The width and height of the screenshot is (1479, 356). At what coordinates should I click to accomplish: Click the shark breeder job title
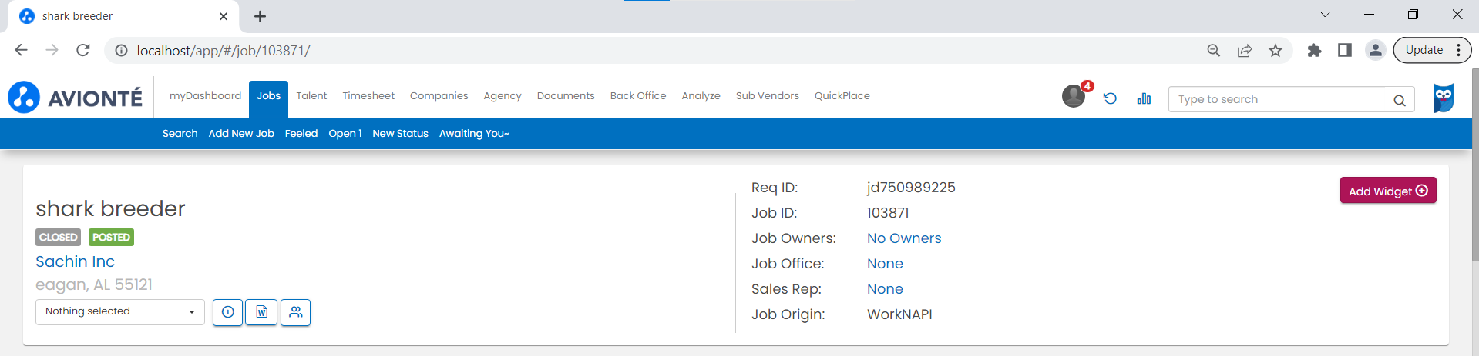coord(110,209)
